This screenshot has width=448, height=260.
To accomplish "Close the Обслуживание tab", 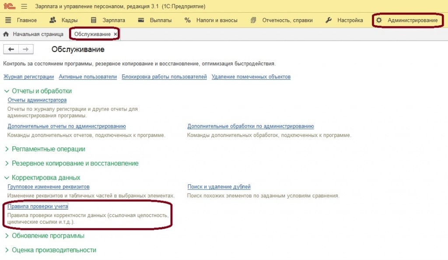I will pos(115,34).
